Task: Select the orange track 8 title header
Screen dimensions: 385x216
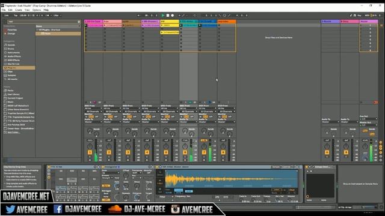Action: click(226, 22)
